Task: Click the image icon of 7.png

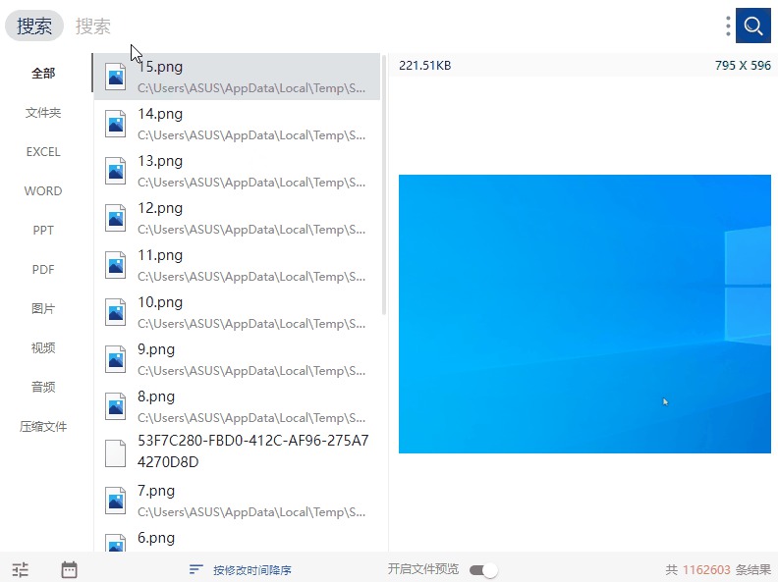Action: (x=116, y=501)
